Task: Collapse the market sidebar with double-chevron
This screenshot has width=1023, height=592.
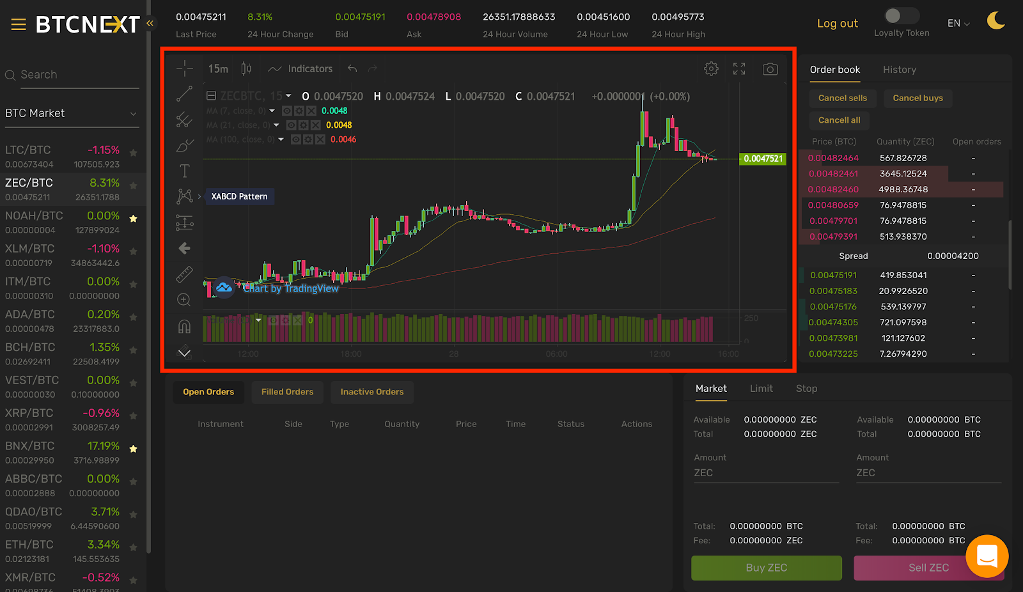Action: (150, 23)
